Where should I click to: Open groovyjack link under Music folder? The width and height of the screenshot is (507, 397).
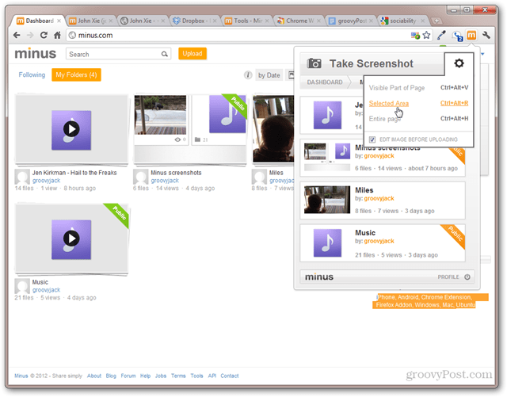[46, 290]
